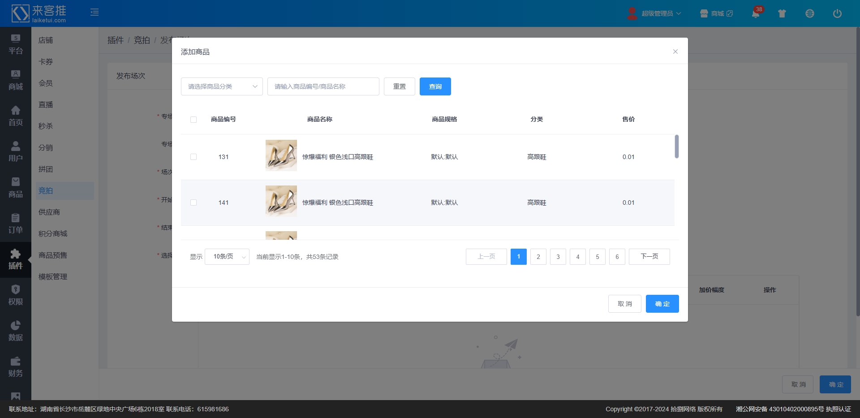Toggle the select-all checkbox in table header
This screenshot has height=418, width=860.
pos(193,120)
